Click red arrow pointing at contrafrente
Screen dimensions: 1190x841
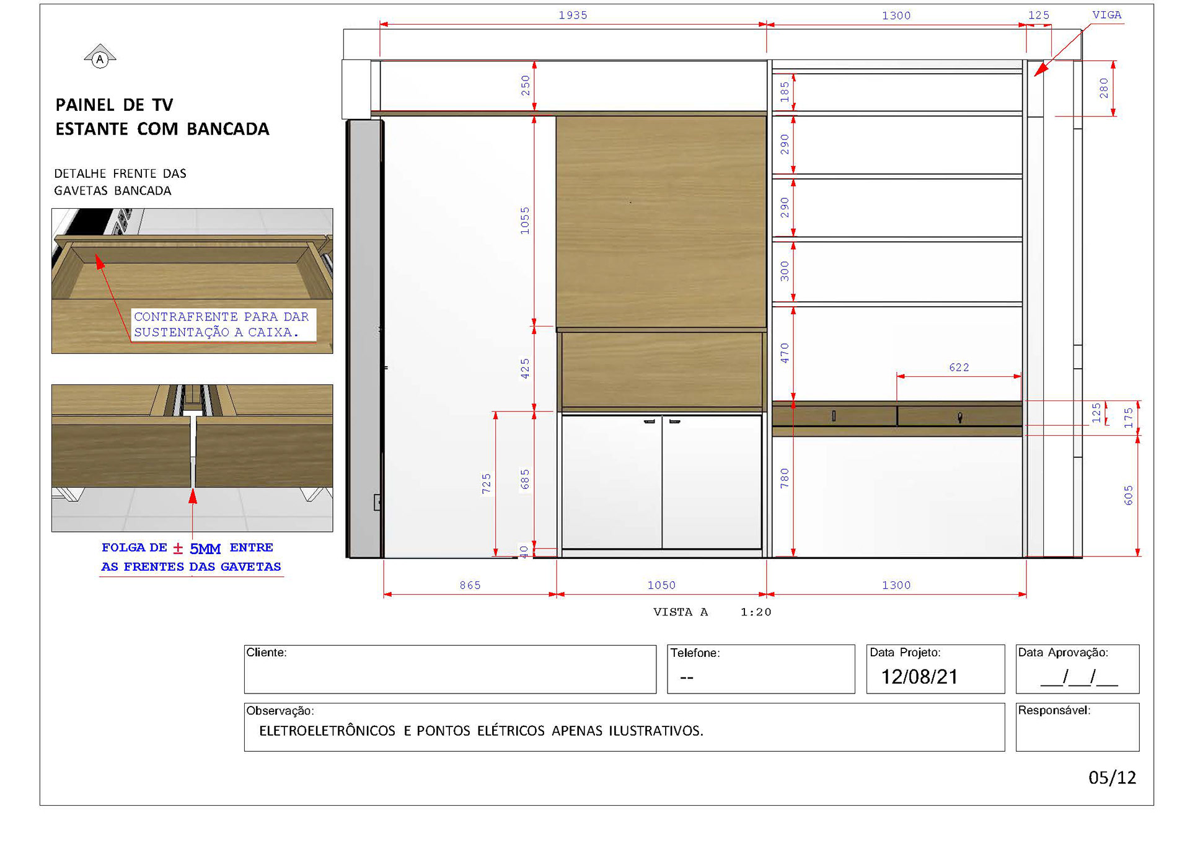[x=100, y=263]
